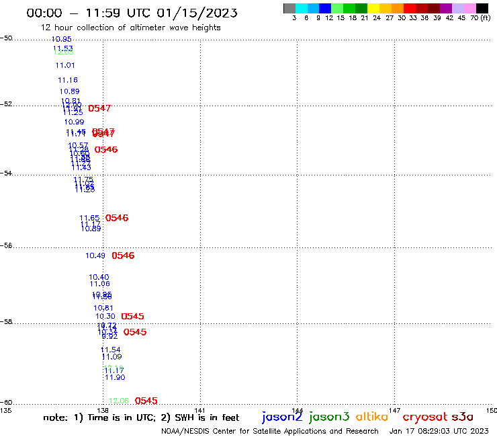Image resolution: width=497 pixels, height=437 pixels.
Task: Click the longitude axis label 144
Action: pos(298,410)
